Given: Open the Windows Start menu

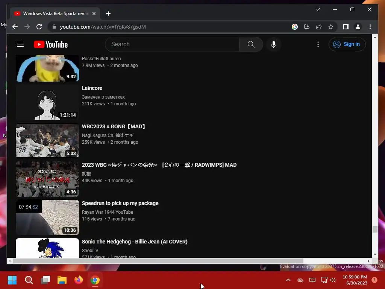Looking at the screenshot, I should point(12,280).
